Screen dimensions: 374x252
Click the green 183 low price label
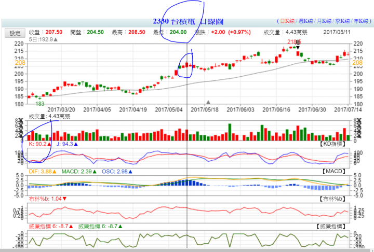(40, 104)
